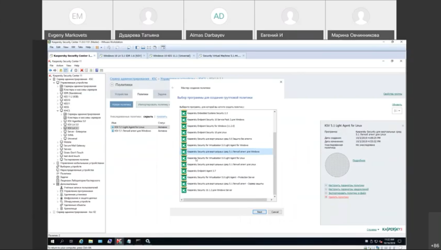Viewport: 441px width, 250px height.
Task: Open Kaspersky Action menu
Action: click(60, 65)
